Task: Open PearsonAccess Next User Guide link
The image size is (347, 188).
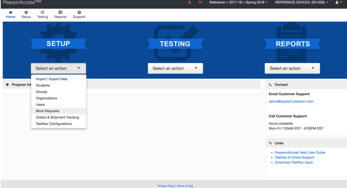Action: click(x=300, y=153)
